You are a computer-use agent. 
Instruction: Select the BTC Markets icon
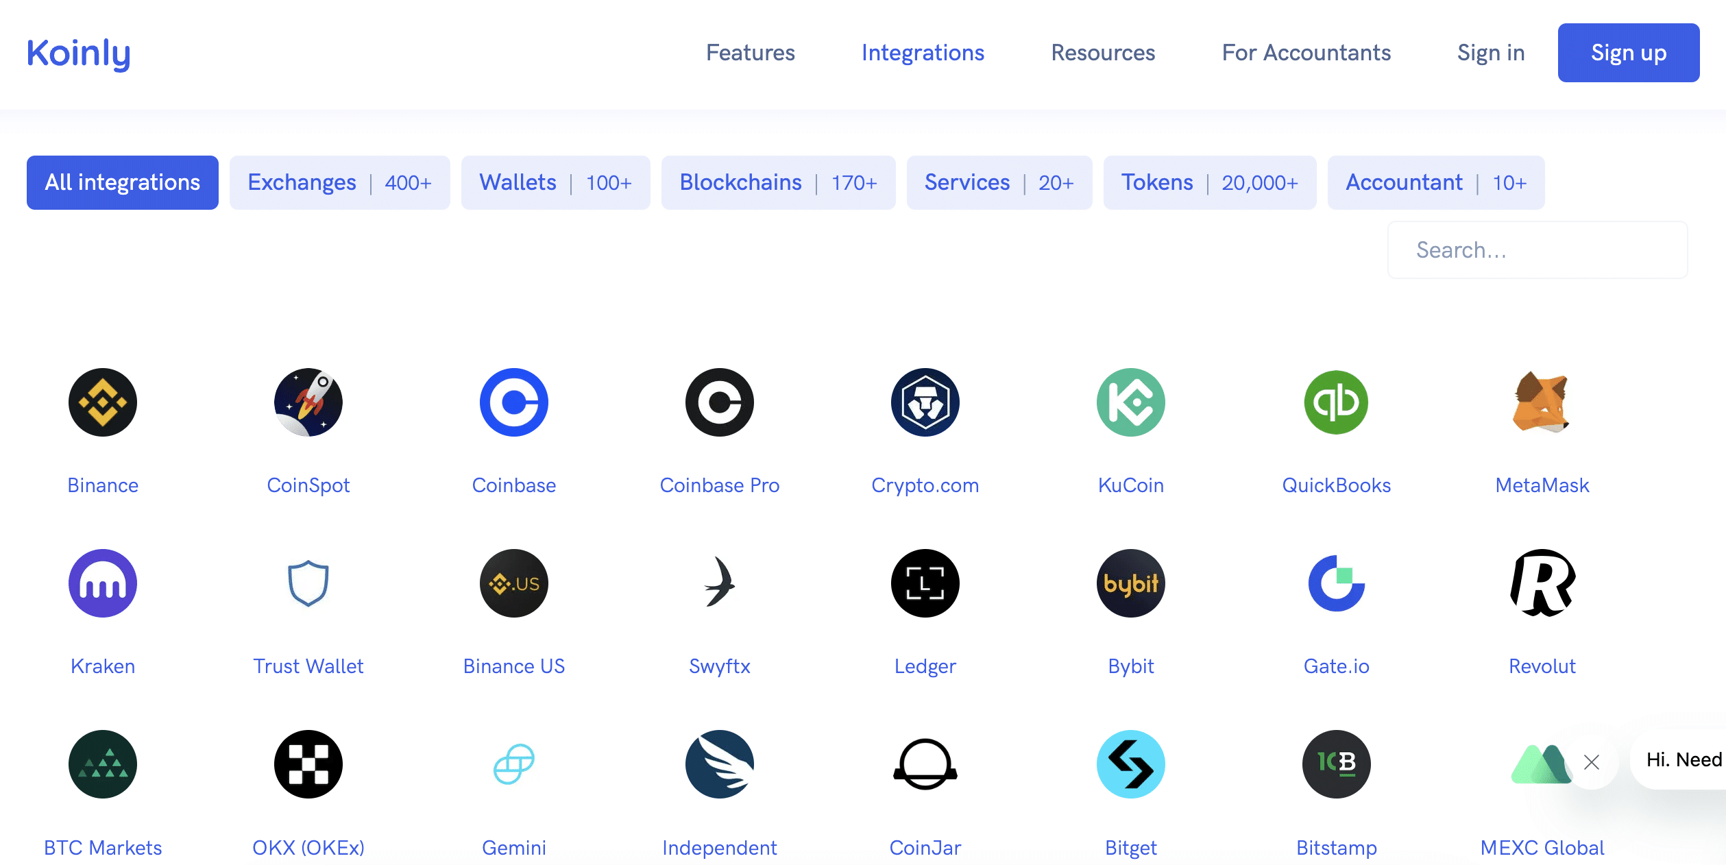click(103, 764)
